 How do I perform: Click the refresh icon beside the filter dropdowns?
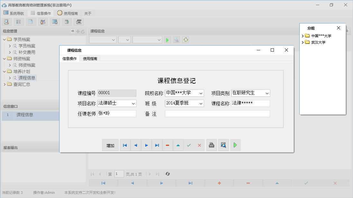click(186, 40)
